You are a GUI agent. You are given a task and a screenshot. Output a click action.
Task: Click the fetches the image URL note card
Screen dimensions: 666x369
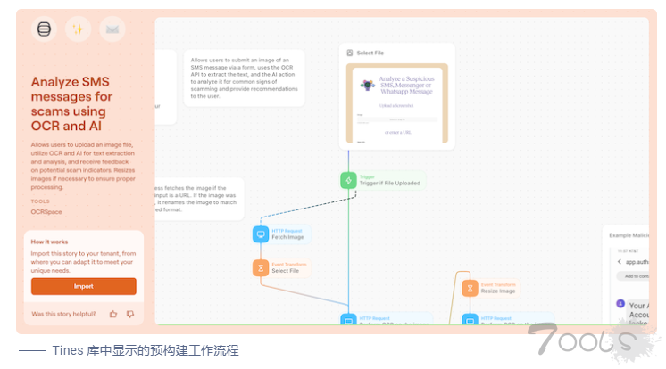click(x=199, y=199)
